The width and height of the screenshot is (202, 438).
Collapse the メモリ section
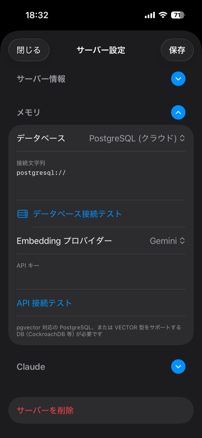pos(178,113)
